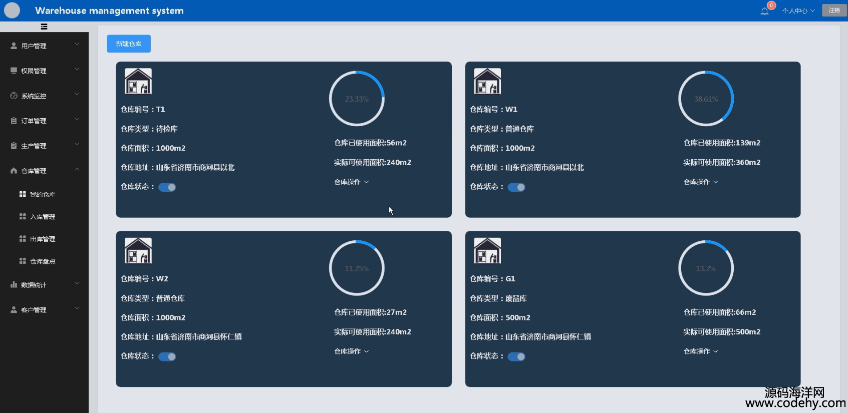
Task: Click the 权限管理 monitor icon
Action: pyautogui.click(x=14, y=71)
